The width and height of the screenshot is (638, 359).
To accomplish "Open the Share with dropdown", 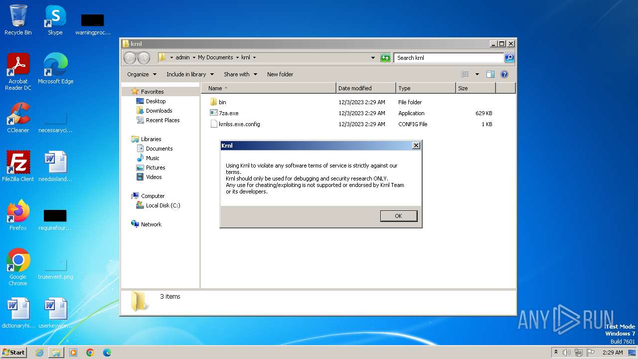I will tap(241, 74).
